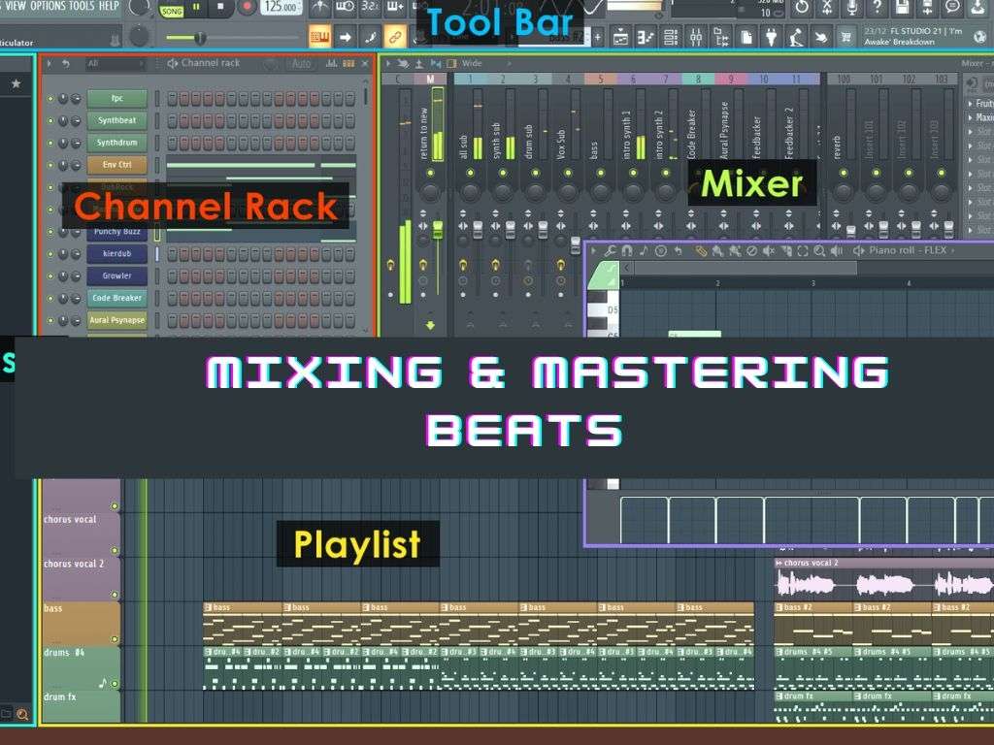Open the HELP menu

coord(109,6)
